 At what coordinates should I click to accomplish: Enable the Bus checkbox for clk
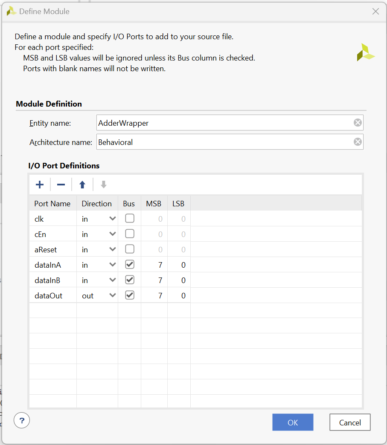[x=128, y=218]
